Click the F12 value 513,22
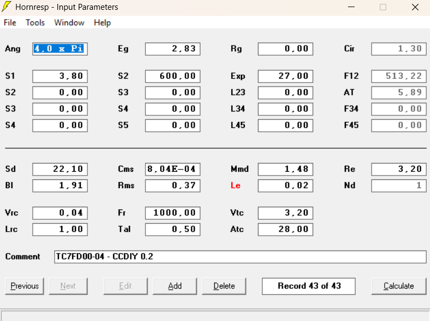The height and width of the screenshot is (321, 430). (399, 76)
